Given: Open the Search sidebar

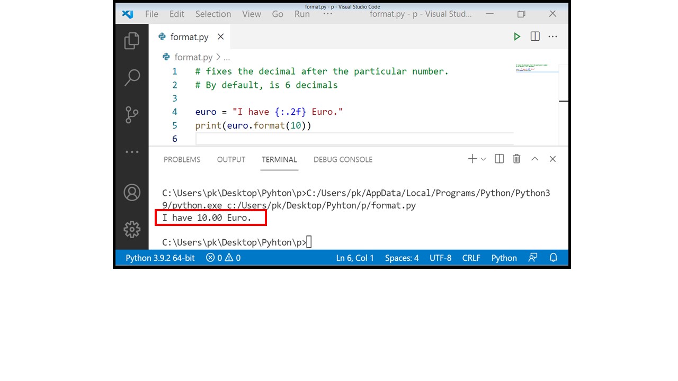Looking at the screenshot, I should pyautogui.click(x=131, y=77).
